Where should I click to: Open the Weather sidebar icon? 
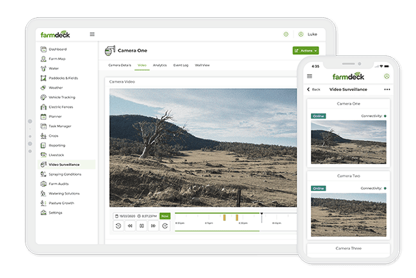coord(44,88)
